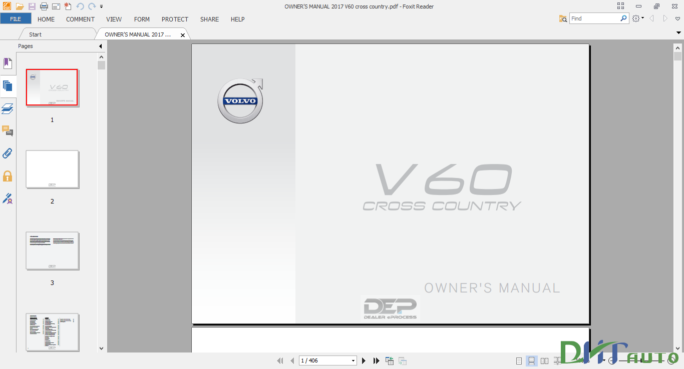The width and height of the screenshot is (684, 369).
Task: Open the SHARE ribbon tab
Action: coord(209,19)
